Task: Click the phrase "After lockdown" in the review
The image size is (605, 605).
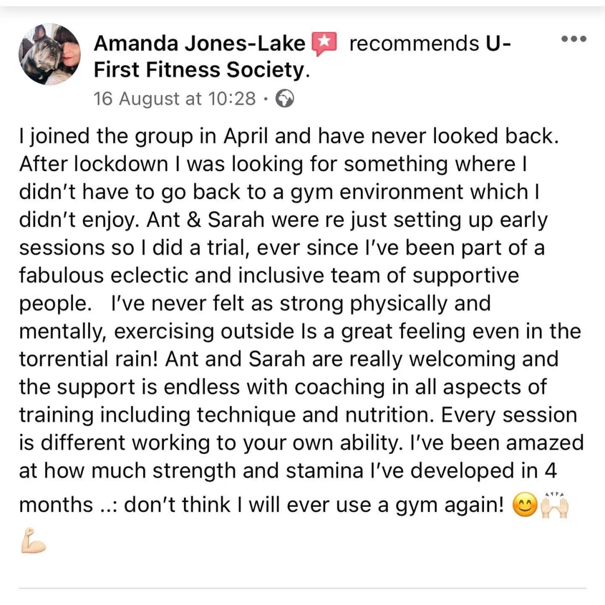Action: click(x=93, y=164)
